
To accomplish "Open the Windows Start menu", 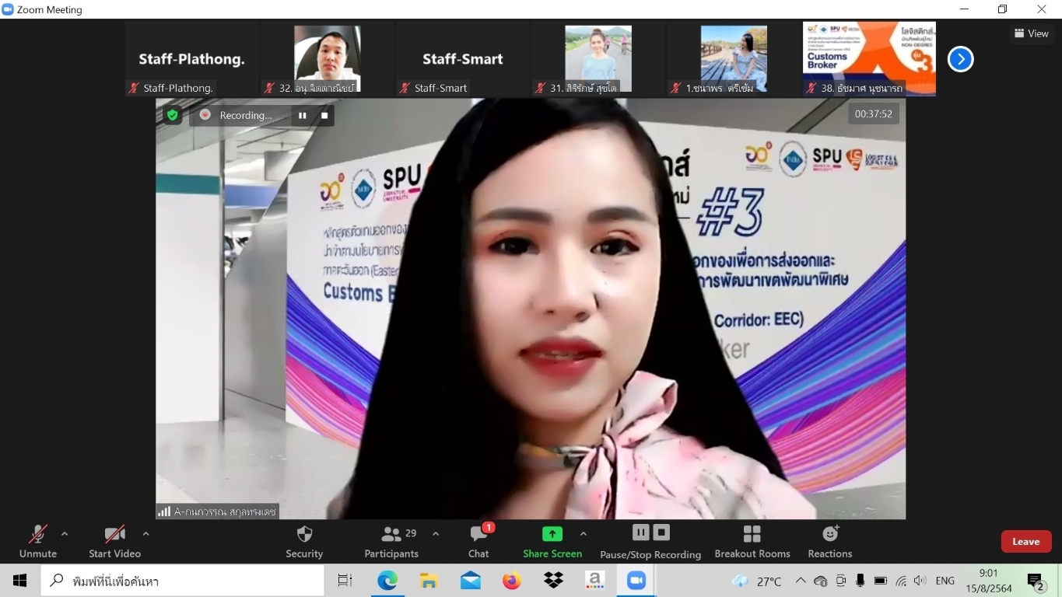I will [20, 581].
